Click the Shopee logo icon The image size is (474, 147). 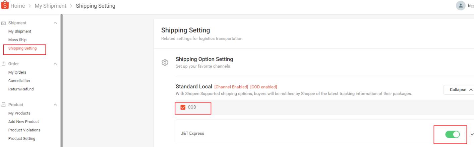pos(4,5)
